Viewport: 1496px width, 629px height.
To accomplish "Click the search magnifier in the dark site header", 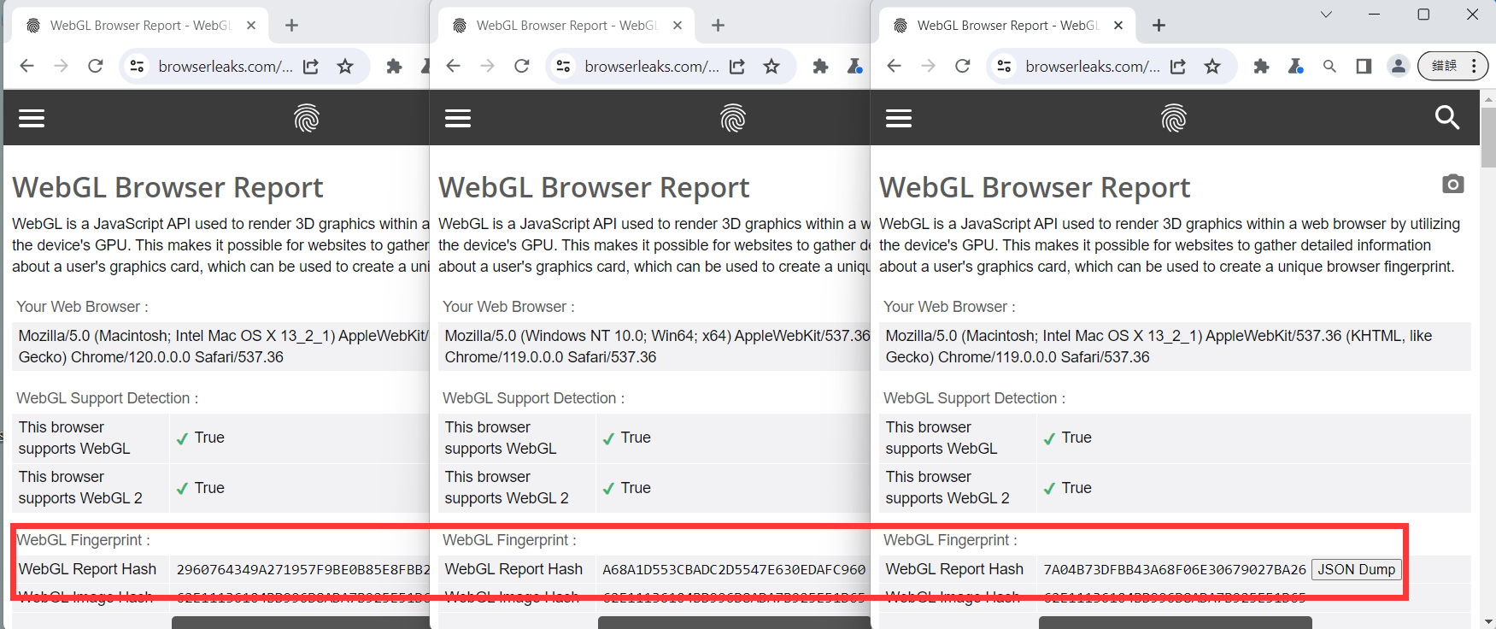I will point(1446,118).
